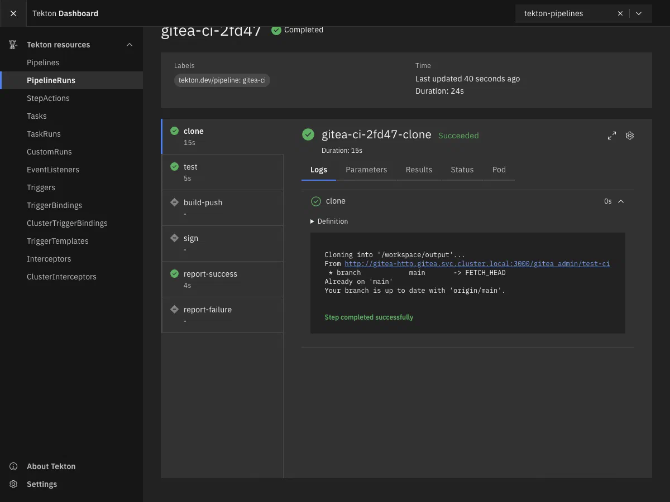This screenshot has width=670, height=502.
Task: Click the tekton.dev/pipeline: gitea-ci label tag
Action: pos(222,80)
